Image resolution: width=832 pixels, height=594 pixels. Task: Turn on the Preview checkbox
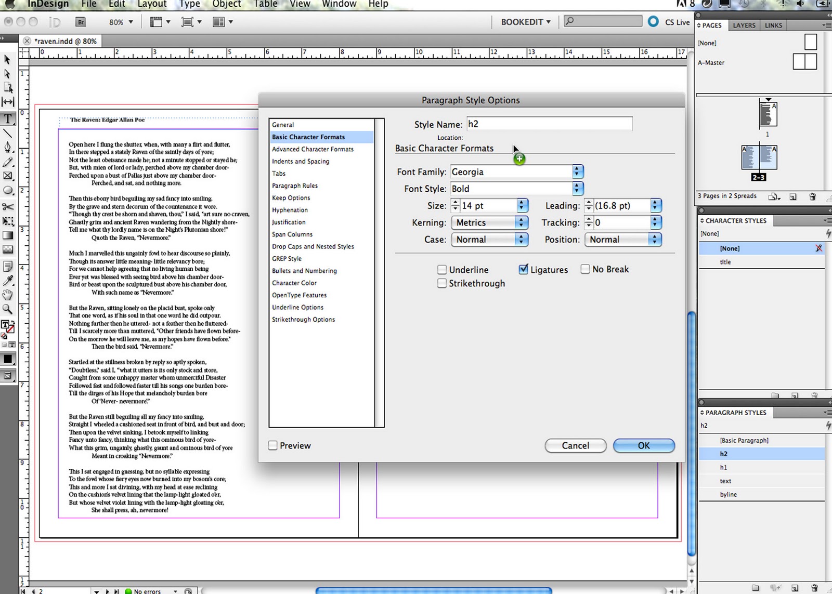click(x=272, y=445)
